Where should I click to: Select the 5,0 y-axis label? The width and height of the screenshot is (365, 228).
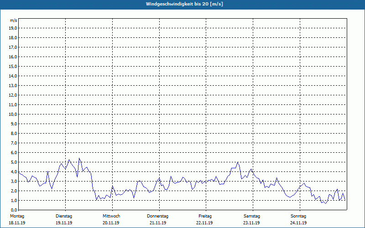tap(14, 162)
